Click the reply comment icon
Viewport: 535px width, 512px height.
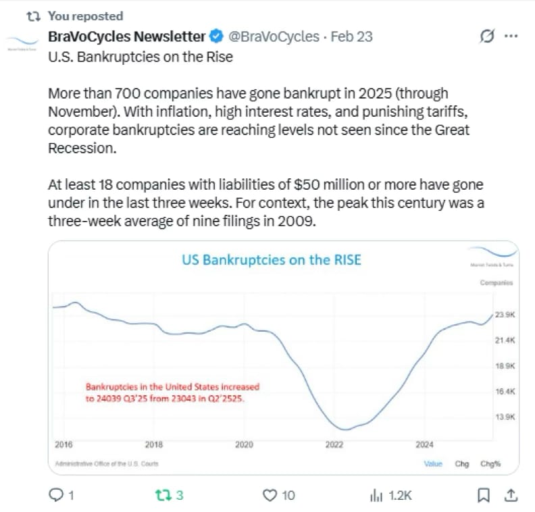pos(57,495)
